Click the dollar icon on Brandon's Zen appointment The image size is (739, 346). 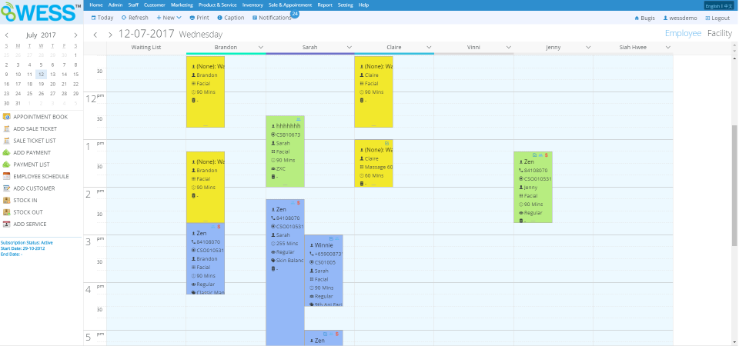(219, 226)
